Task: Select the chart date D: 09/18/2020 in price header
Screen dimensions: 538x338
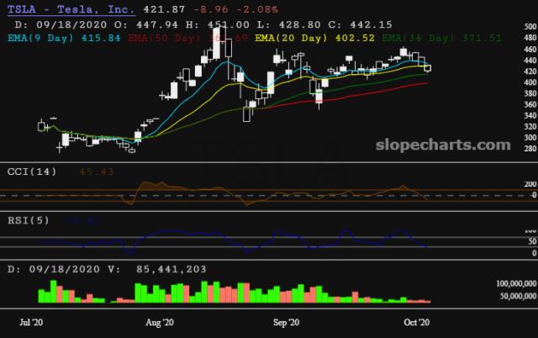Action: (x=61, y=24)
